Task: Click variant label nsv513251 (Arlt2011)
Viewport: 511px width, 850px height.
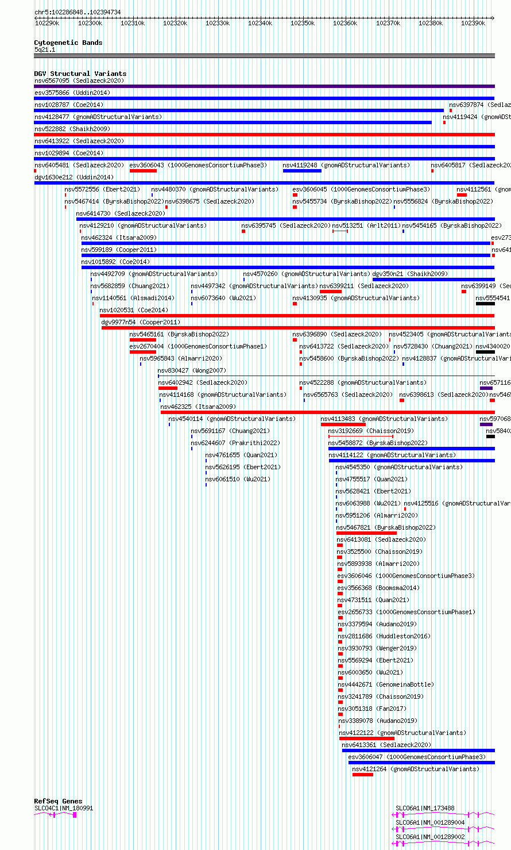Action: point(367,226)
